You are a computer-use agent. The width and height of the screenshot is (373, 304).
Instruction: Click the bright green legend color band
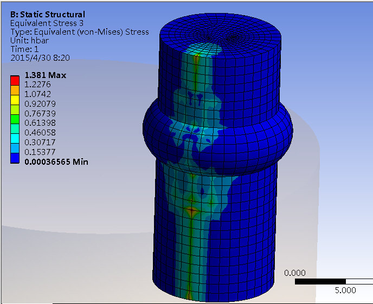(15, 119)
